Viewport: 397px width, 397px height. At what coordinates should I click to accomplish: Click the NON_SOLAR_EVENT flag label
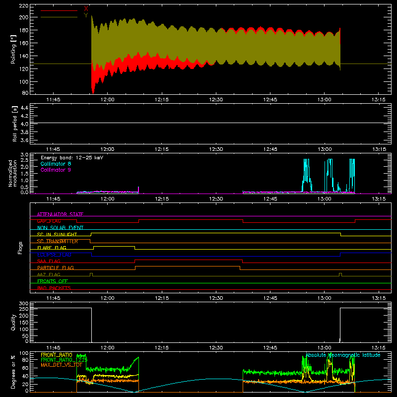pos(60,228)
